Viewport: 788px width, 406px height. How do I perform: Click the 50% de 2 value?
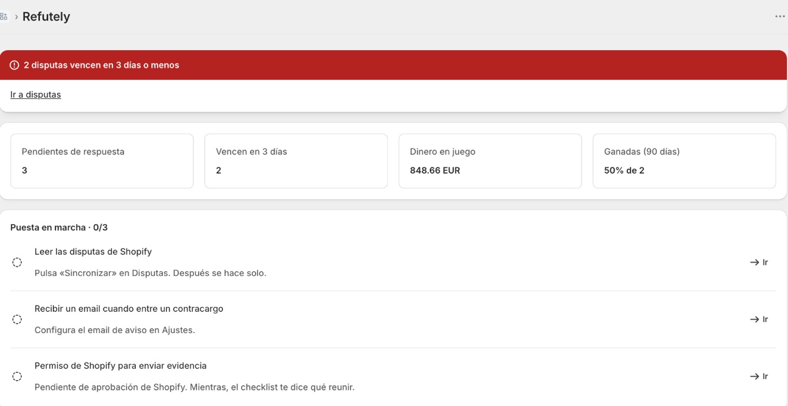(624, 171)
